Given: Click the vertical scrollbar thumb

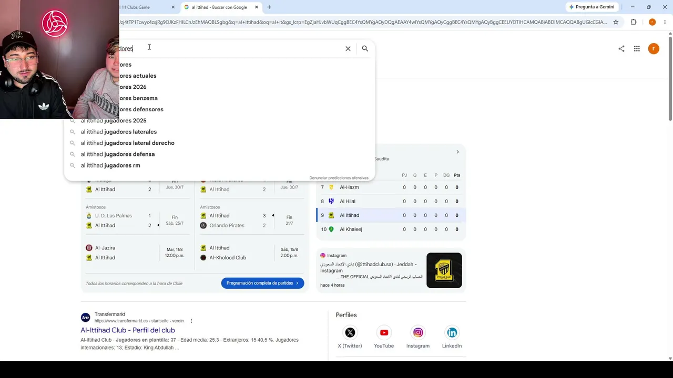Looking at the screenshot, I should (670, 78).
